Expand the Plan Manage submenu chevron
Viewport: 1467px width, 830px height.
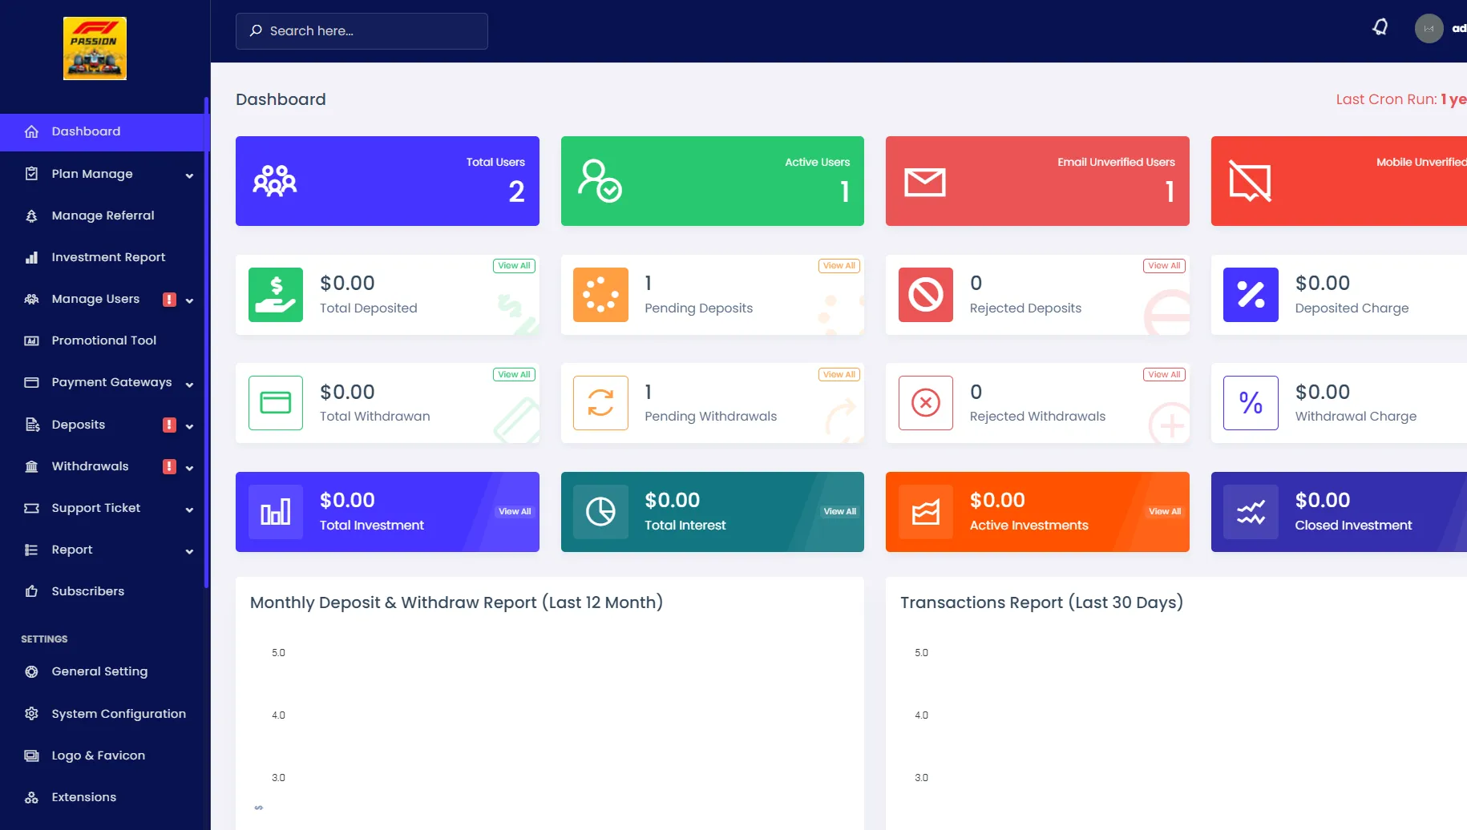pos(189,175)
